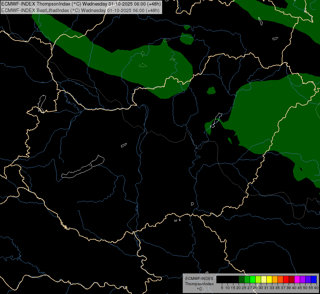Click the legend scale value "55"
Screen dimensions: 320x294
(x=311, y=288)
